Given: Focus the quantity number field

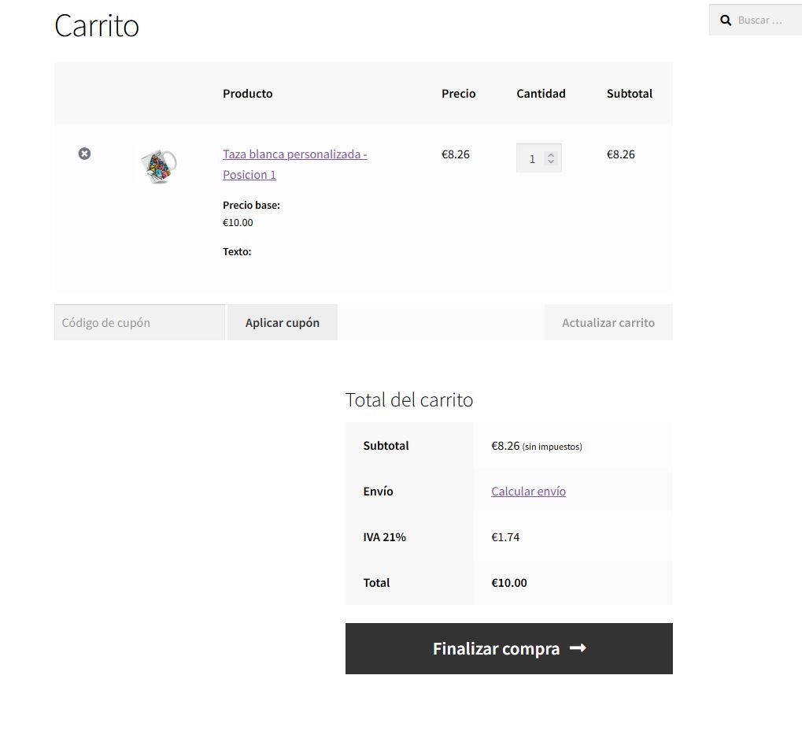Looking at the screenshot, I should point(532,158).
